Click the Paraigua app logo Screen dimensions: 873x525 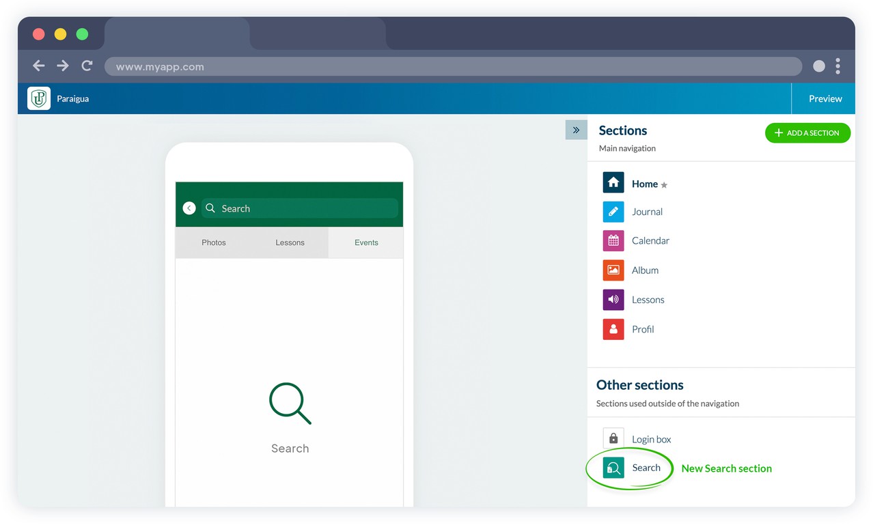tap(39, 98)
